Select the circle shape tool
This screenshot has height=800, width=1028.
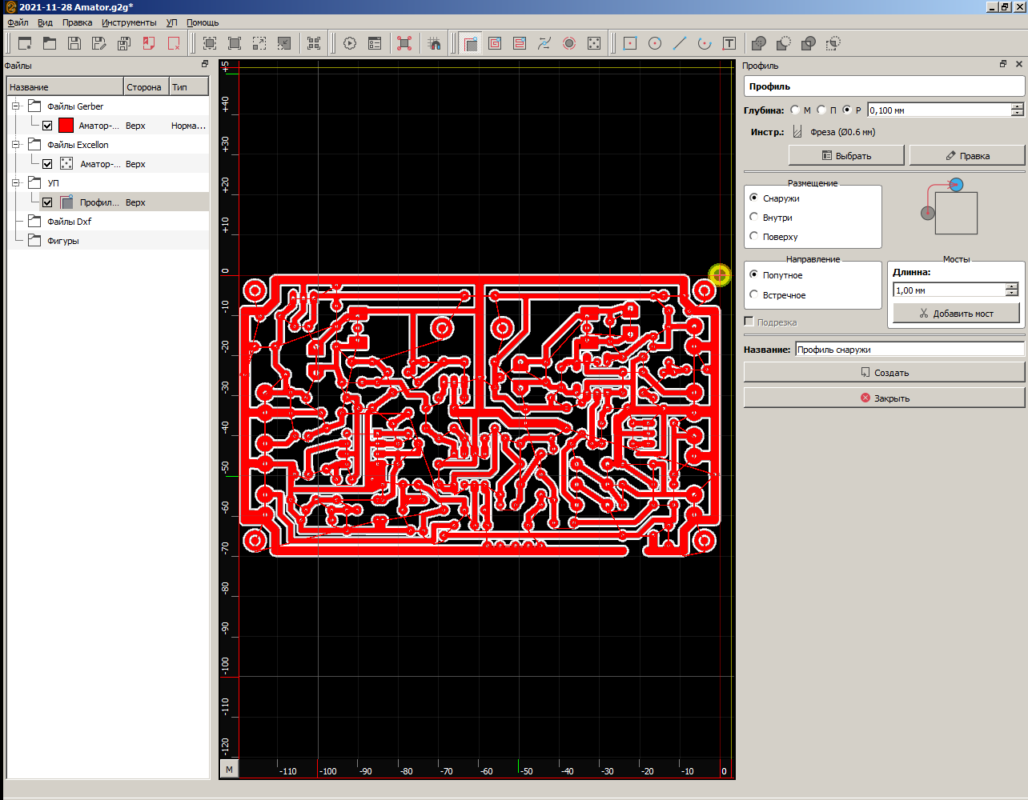tap(655, 43)
